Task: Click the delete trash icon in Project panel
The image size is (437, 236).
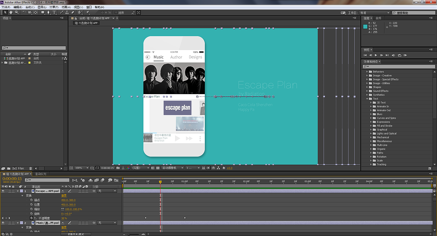Action: [30, 168]
